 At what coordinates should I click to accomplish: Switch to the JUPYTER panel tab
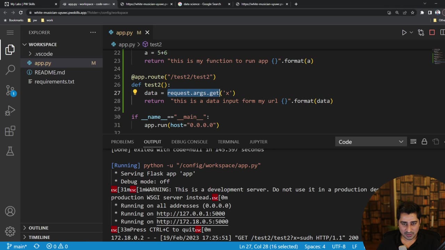click(258, 142)
